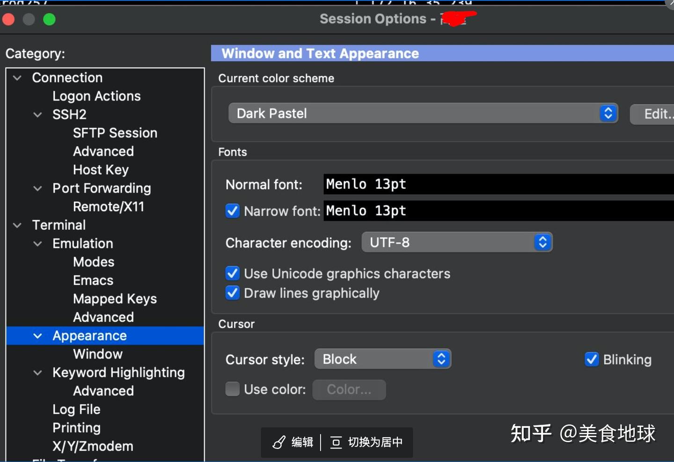Select the 切换为居中 alignment icon
The width and height of the screenshot is (674, 462).
point(336,442)
